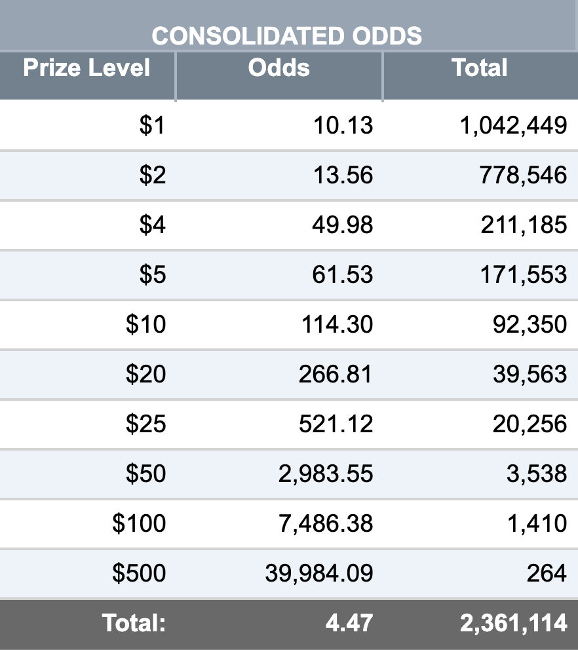Click the 4.47 overall odds total

(x=349, y=623)
